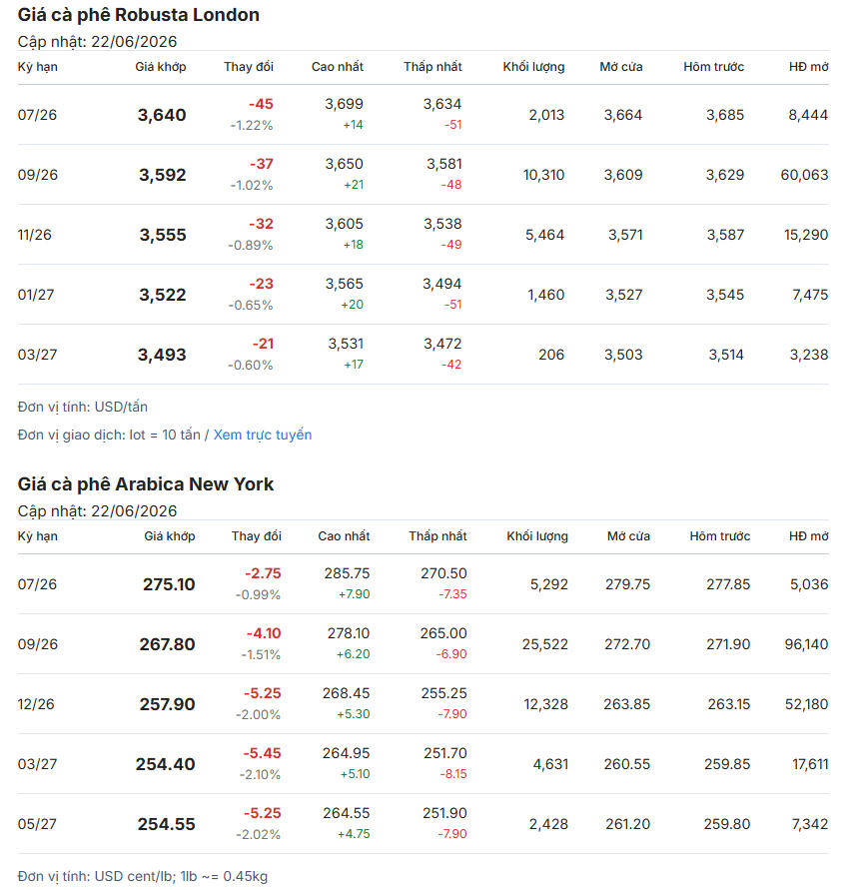Click the Hôm trước header in Arabica table
Image resolution: width=846 pixels, height=890 pixels.
pos(719,536)
